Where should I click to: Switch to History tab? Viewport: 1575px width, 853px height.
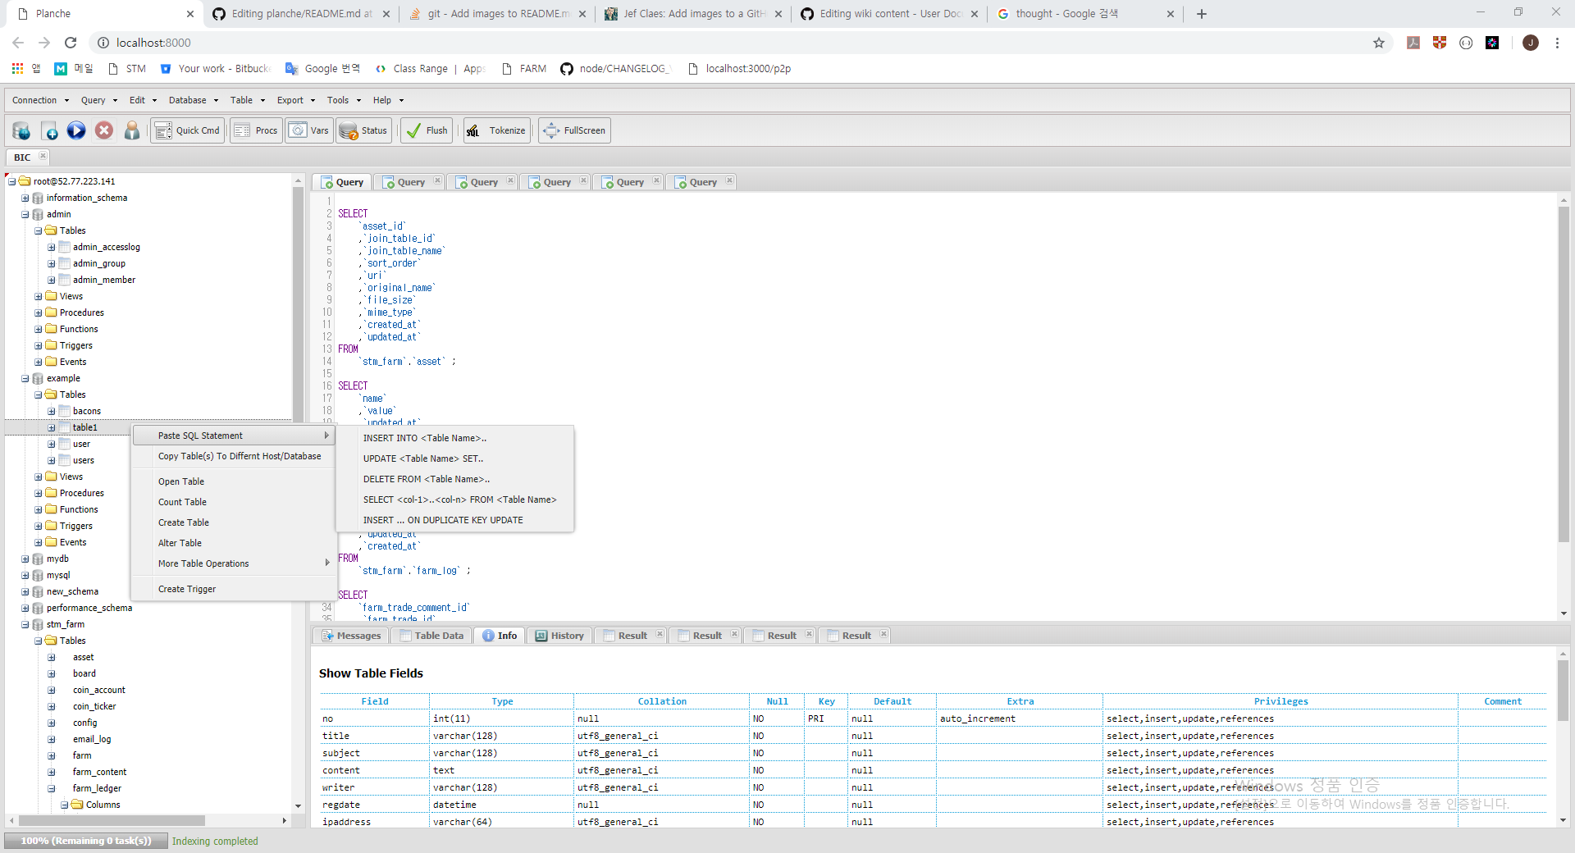point(559,636)
